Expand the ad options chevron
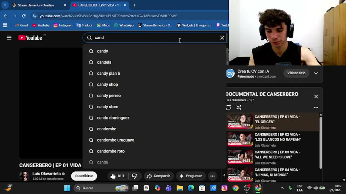 [x=316, y=73]
